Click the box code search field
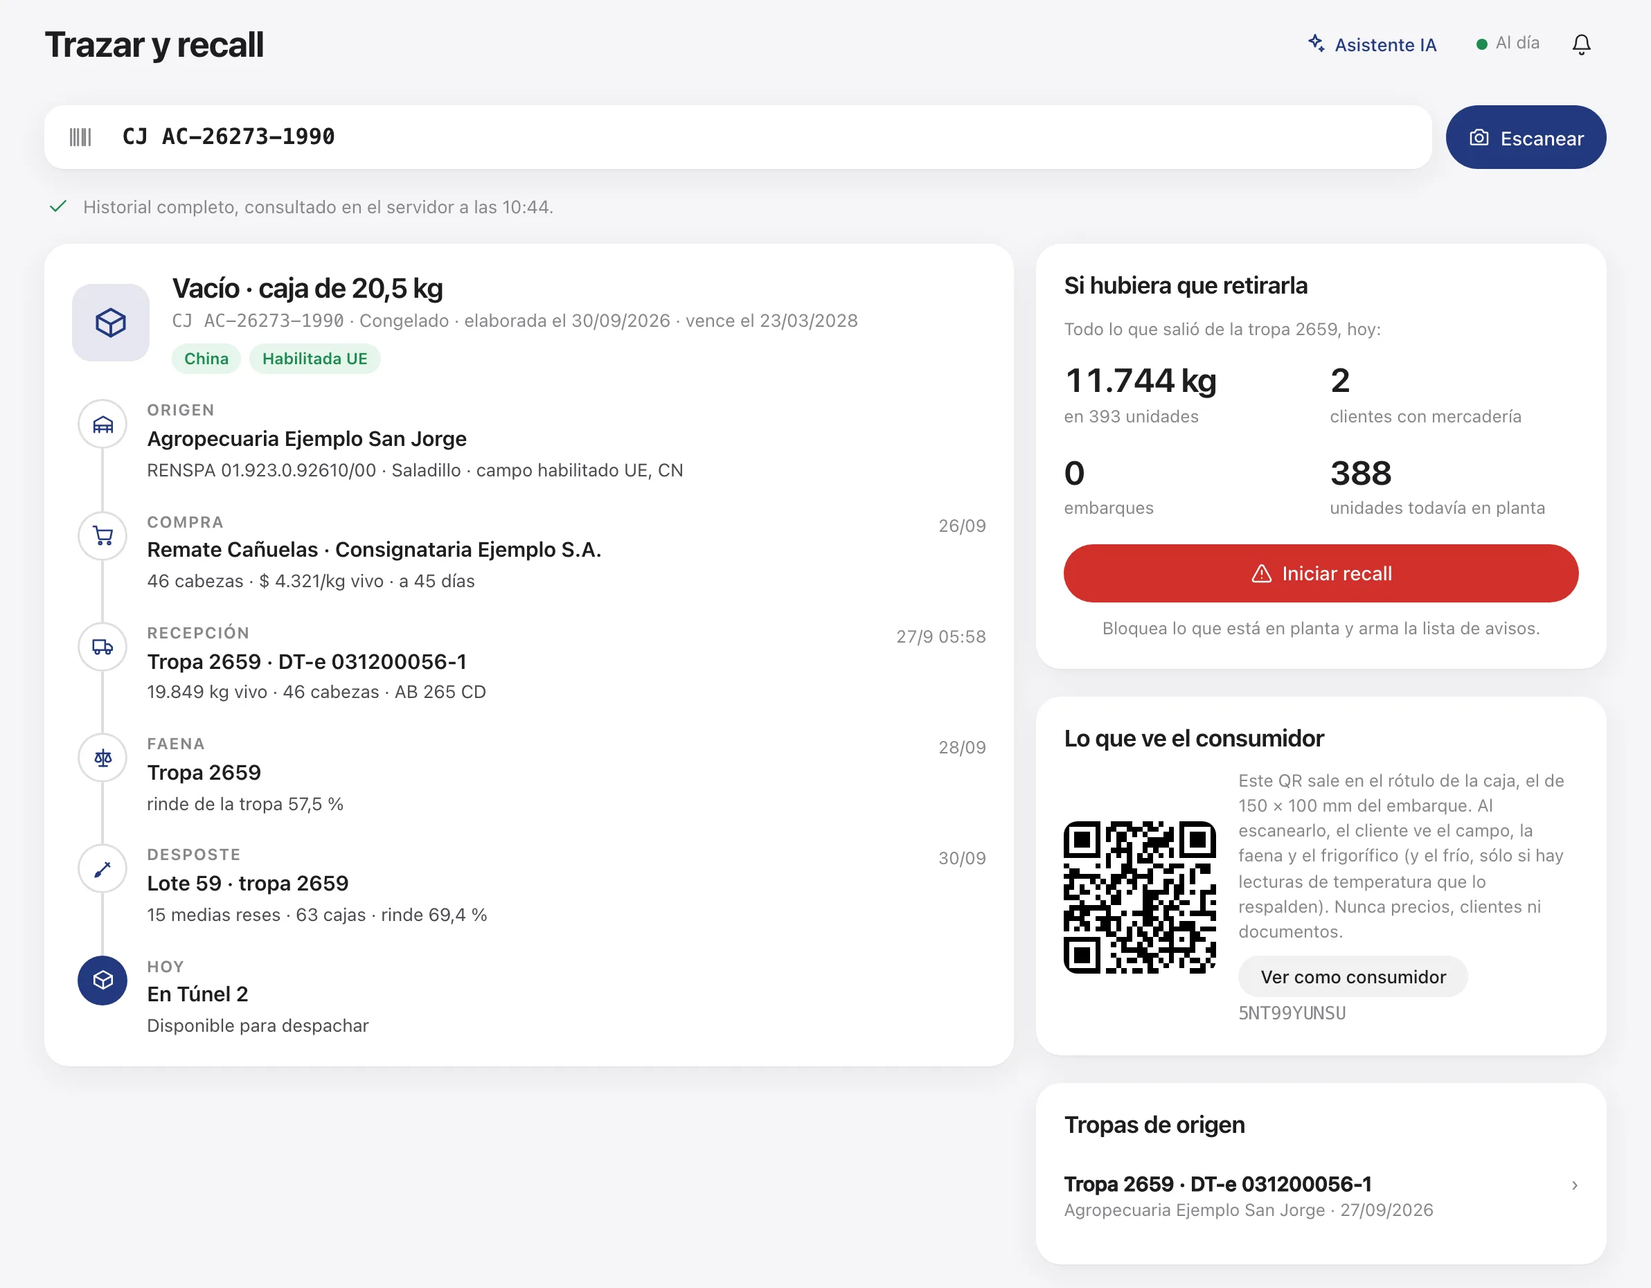Viewport: 1651px width, 1288px height. click(x=738, y=138)
